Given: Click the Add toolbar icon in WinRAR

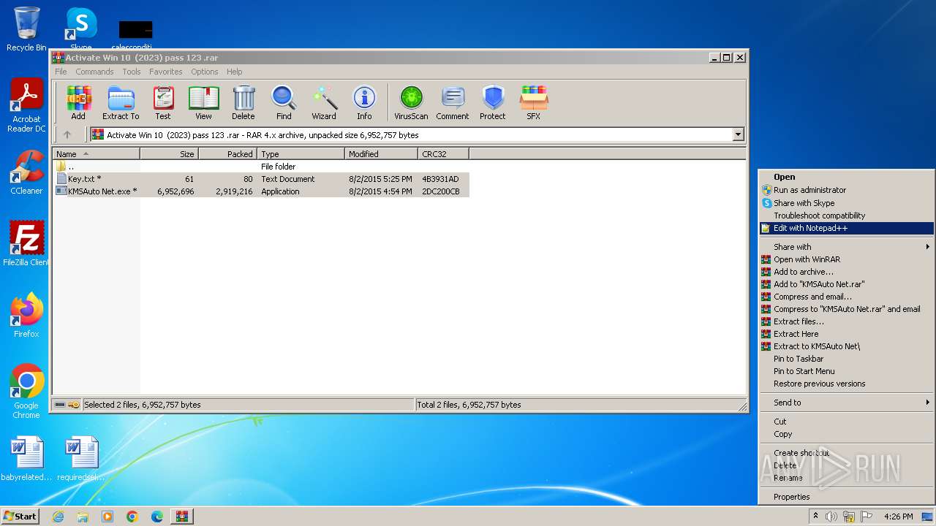Looking at the screenshot, I should tap(78, 103).
